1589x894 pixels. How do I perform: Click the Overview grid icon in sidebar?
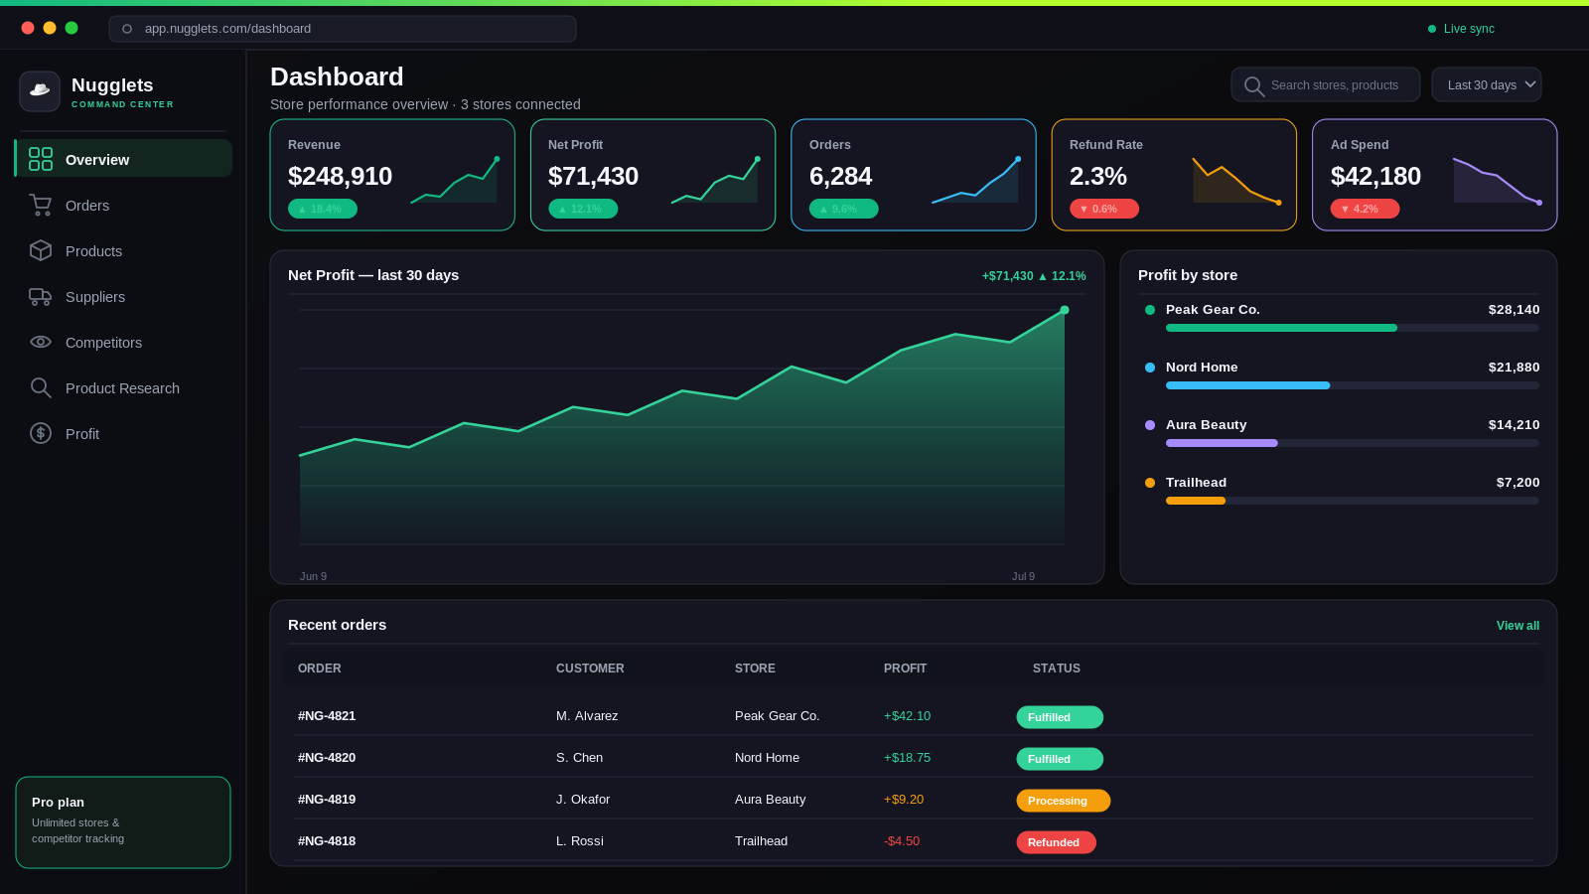click(41, 159)
